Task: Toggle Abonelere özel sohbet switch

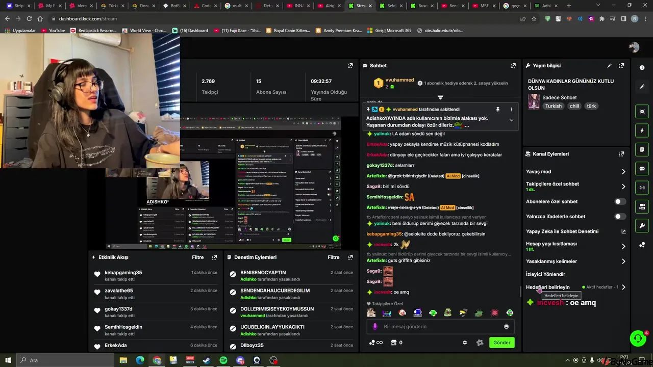Action: click(620, 202)
